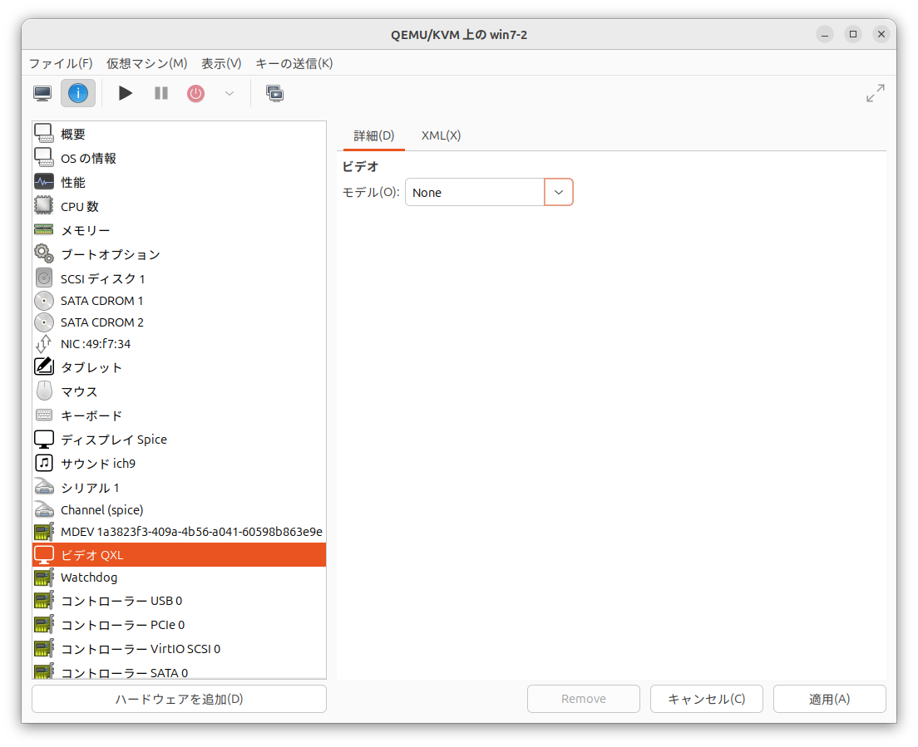
Task: Select the OS の情報 icon
Action: (x=44, y=158)
